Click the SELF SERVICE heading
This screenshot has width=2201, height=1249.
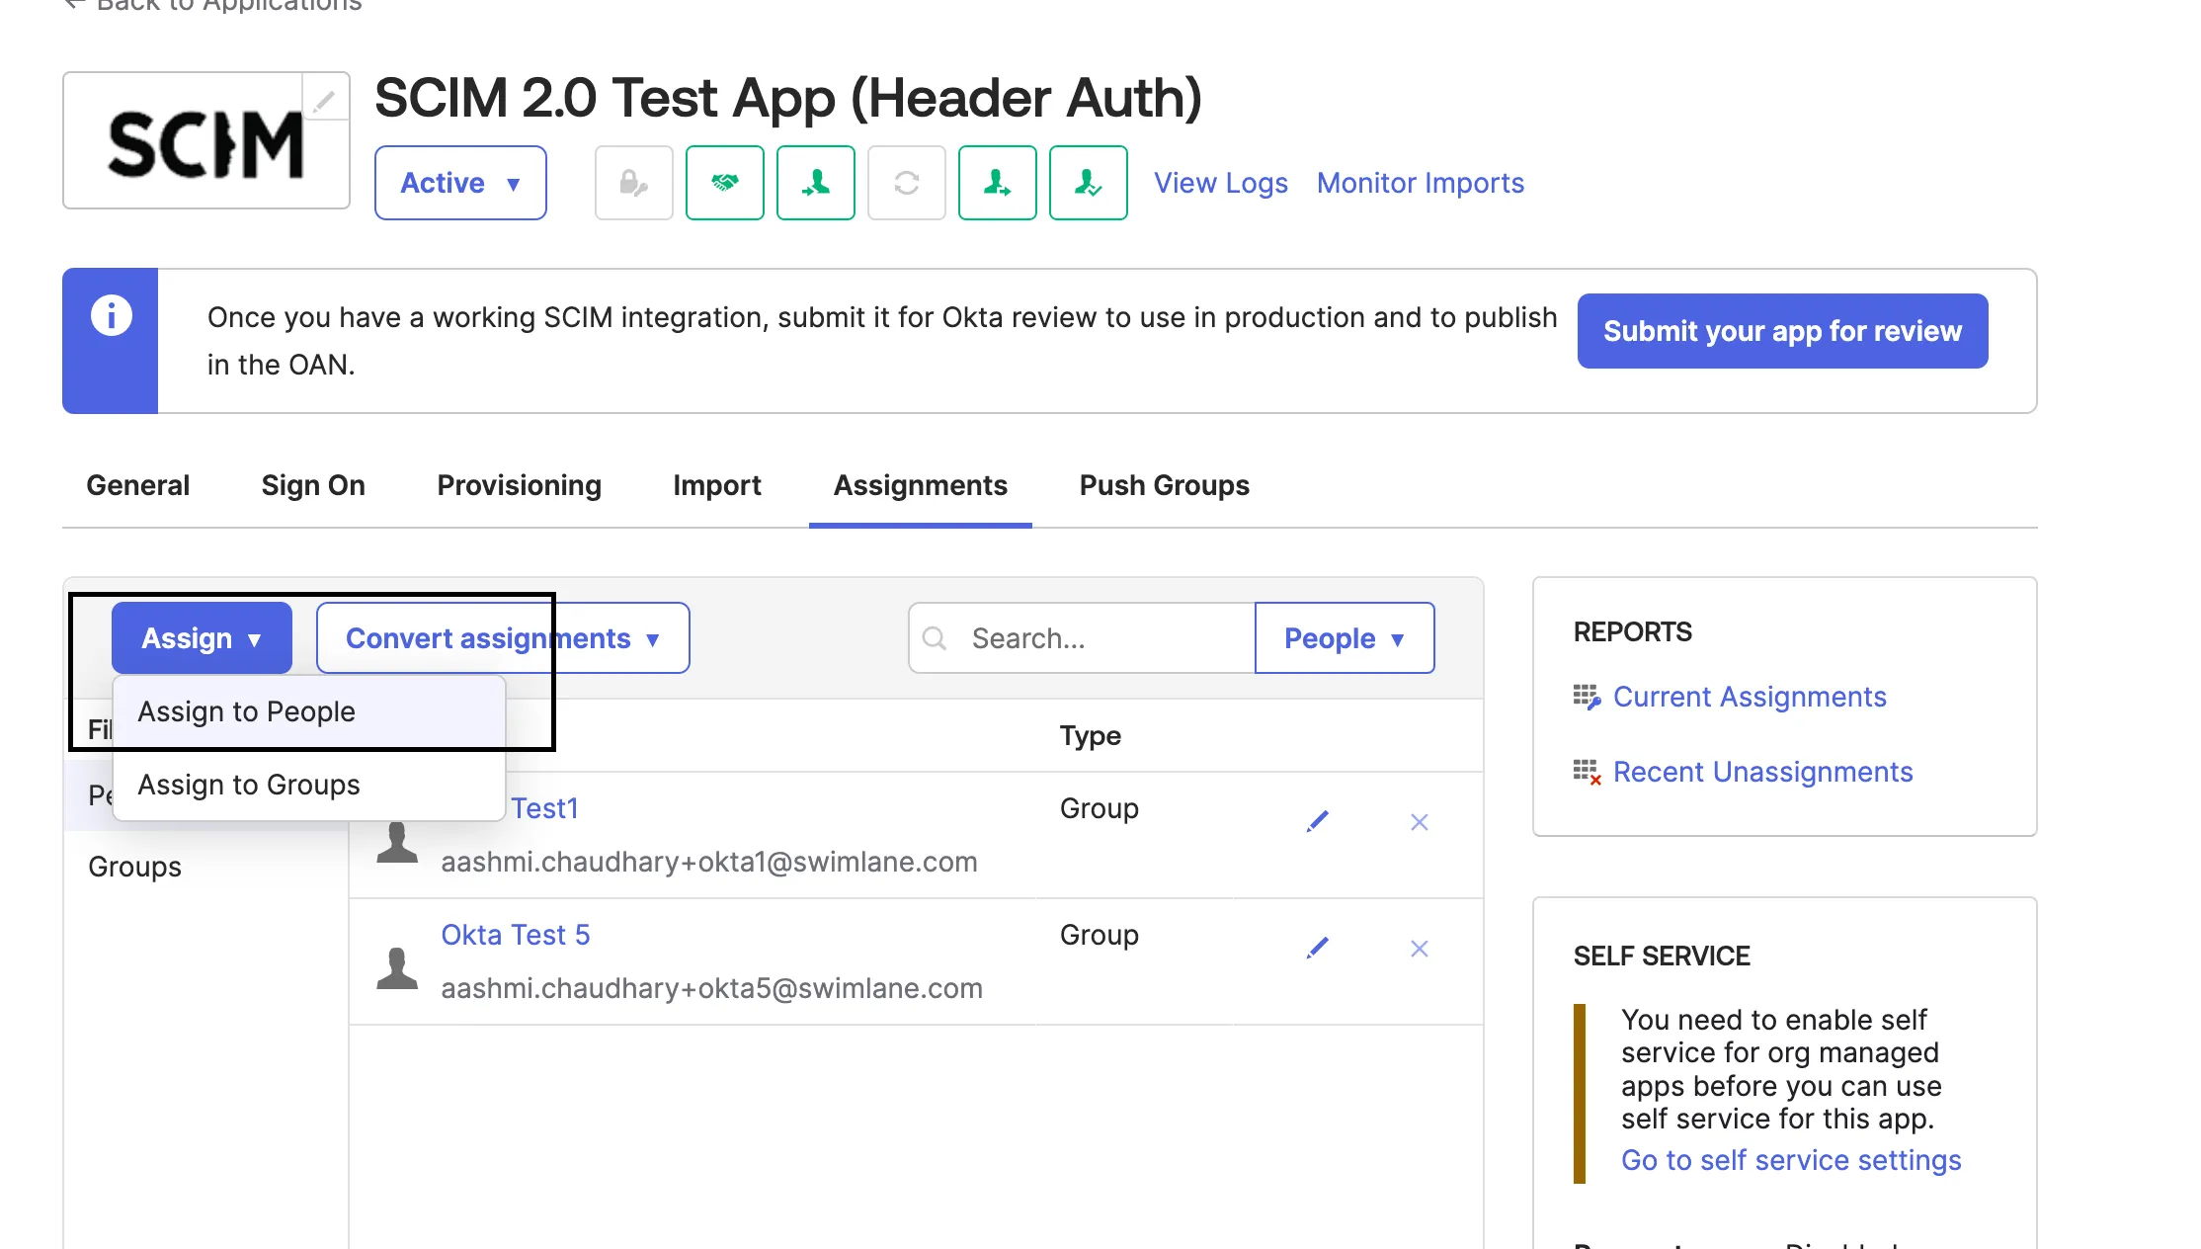[1662, 956]
